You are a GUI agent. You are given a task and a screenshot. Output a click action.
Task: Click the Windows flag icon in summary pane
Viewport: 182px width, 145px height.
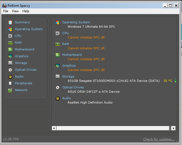(x=58, y=22)
